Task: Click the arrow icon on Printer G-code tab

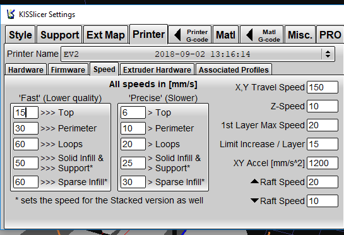Action: tap(177, 35)
